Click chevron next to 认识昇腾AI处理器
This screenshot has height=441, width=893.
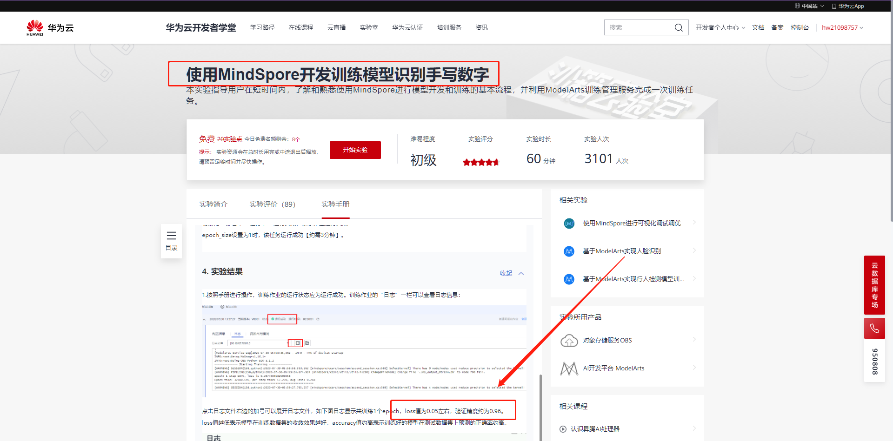pos(694,428)
